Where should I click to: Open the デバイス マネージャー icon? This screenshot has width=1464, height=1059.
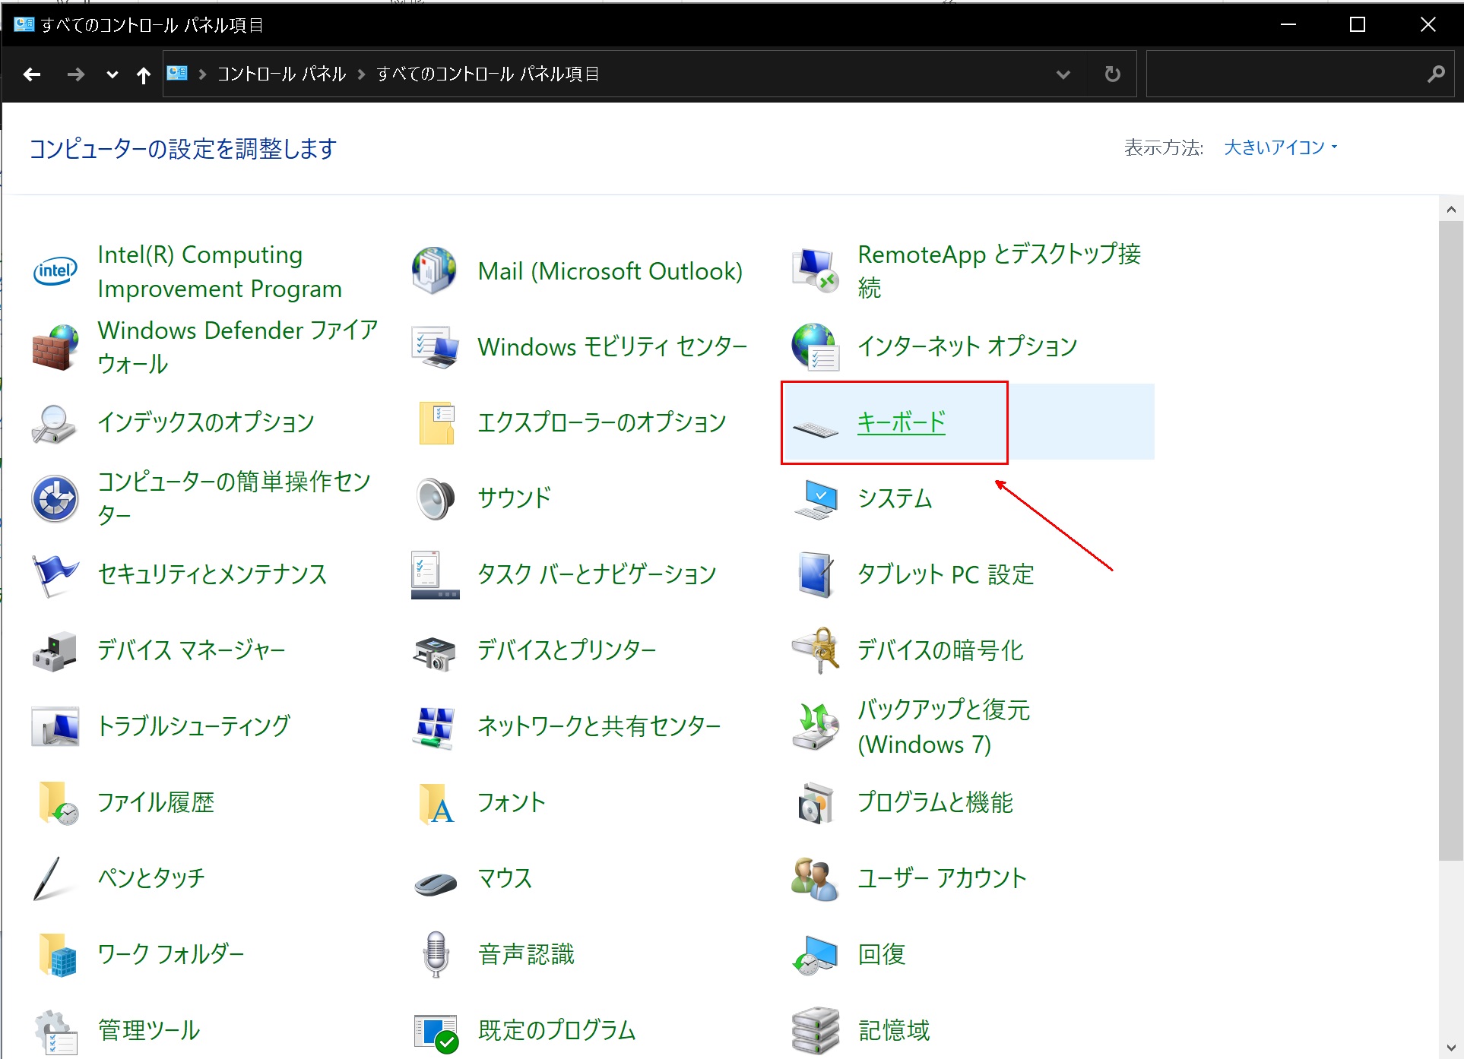[55, 651]
